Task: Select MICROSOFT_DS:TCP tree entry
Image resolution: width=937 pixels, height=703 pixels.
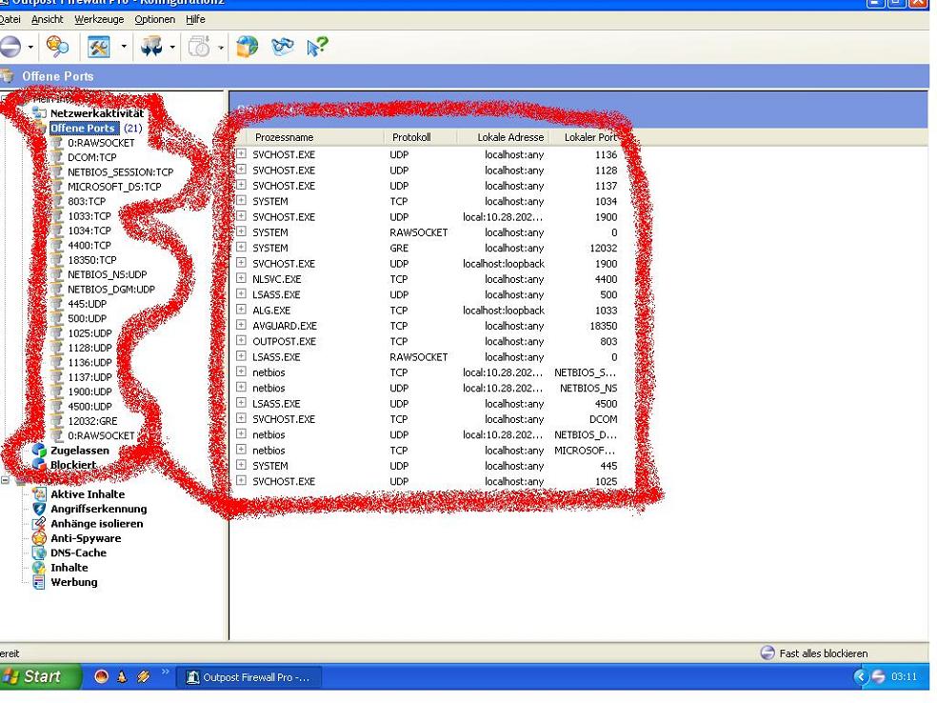Action: point(114,187)
